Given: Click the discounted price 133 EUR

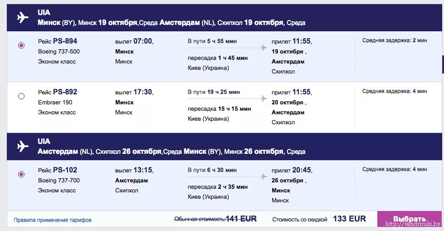Looking at the screenshot, I should point(349,219).
